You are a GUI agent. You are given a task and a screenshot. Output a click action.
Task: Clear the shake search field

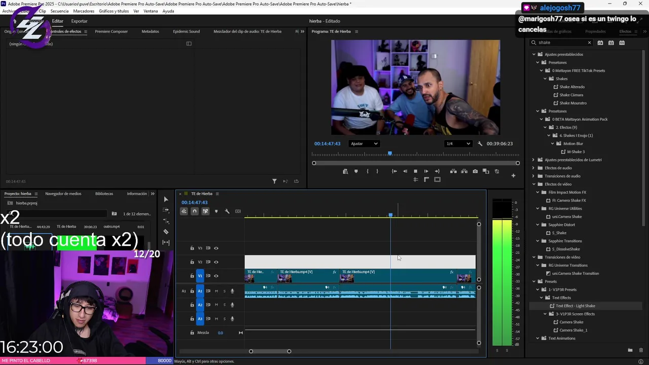coord(589,43)
